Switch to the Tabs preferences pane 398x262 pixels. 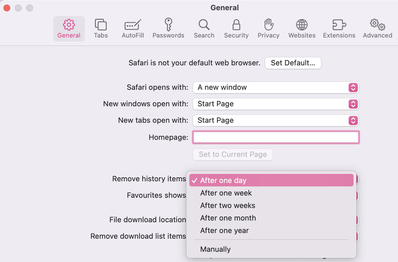[x=101, y=29]
